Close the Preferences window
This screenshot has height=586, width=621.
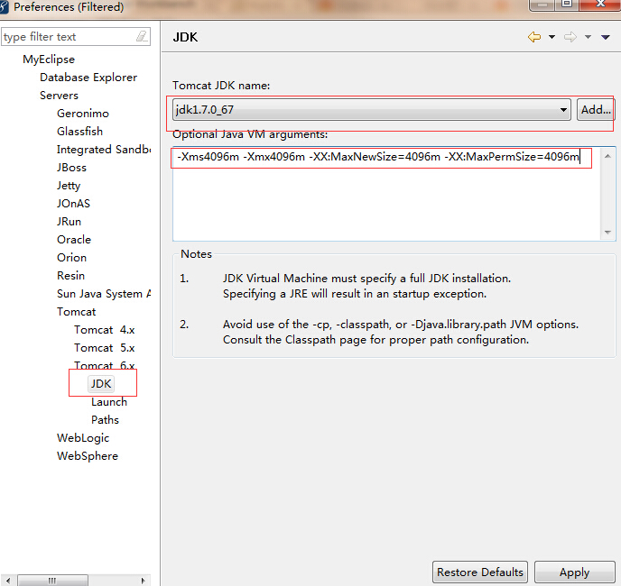tap(600, 5)
